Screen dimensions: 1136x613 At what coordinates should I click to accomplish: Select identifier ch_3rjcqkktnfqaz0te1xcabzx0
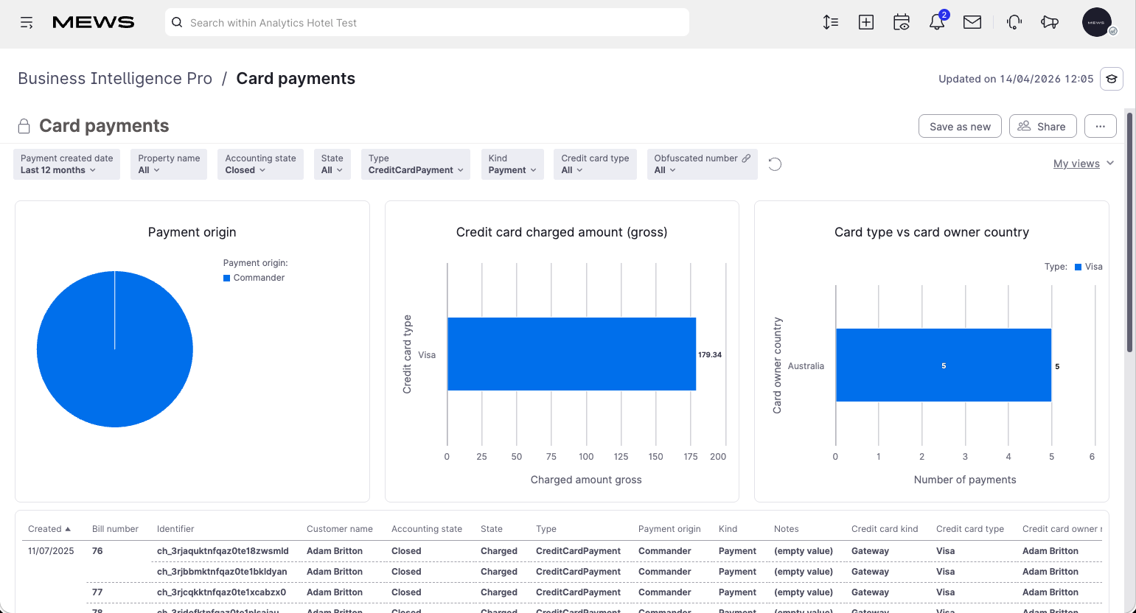pyautogui.click(x=221, y=592)
